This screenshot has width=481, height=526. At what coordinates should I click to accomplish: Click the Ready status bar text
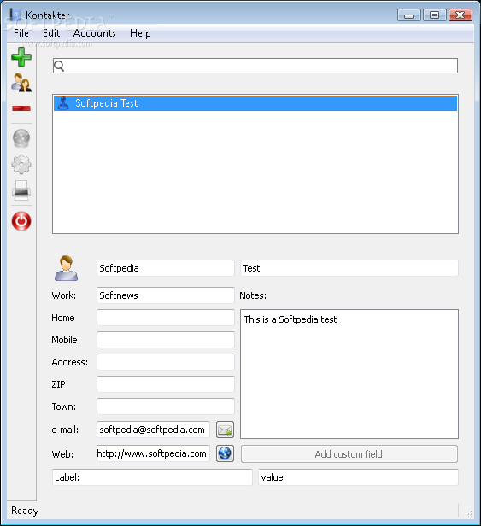coord(25,511)
